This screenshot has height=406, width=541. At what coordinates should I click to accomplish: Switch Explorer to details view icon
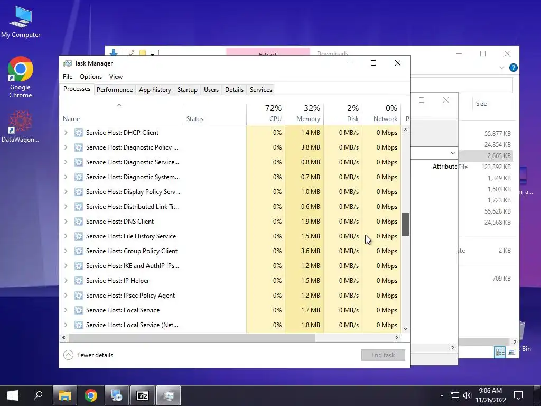coord(500,352)
